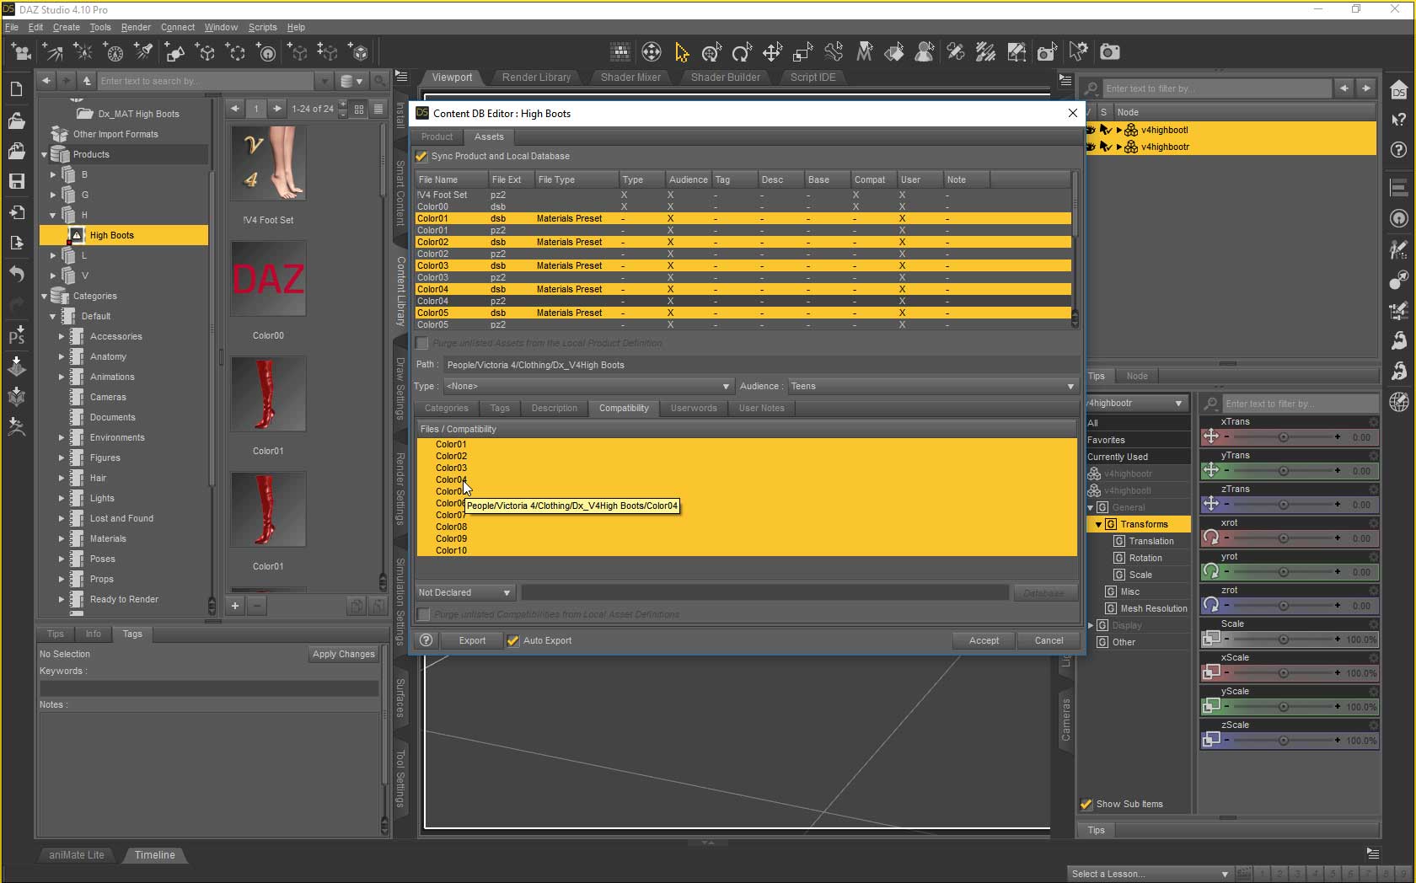This screenshot has width=1416, height=883.
Task: Click the Undo arrow in left sidebar
Action: pyautogui.click(x=16, y=273)
